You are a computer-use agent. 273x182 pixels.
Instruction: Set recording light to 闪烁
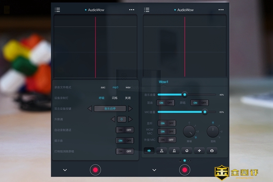point(115,98)
